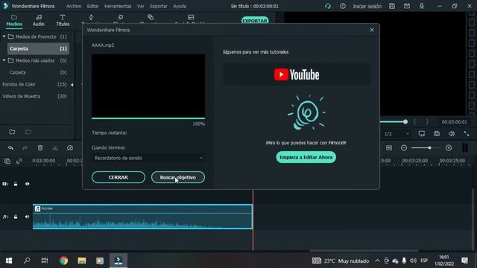The image size is (477, 268).
Task: Click Iniciar sesión link
Action: point(367,6)
